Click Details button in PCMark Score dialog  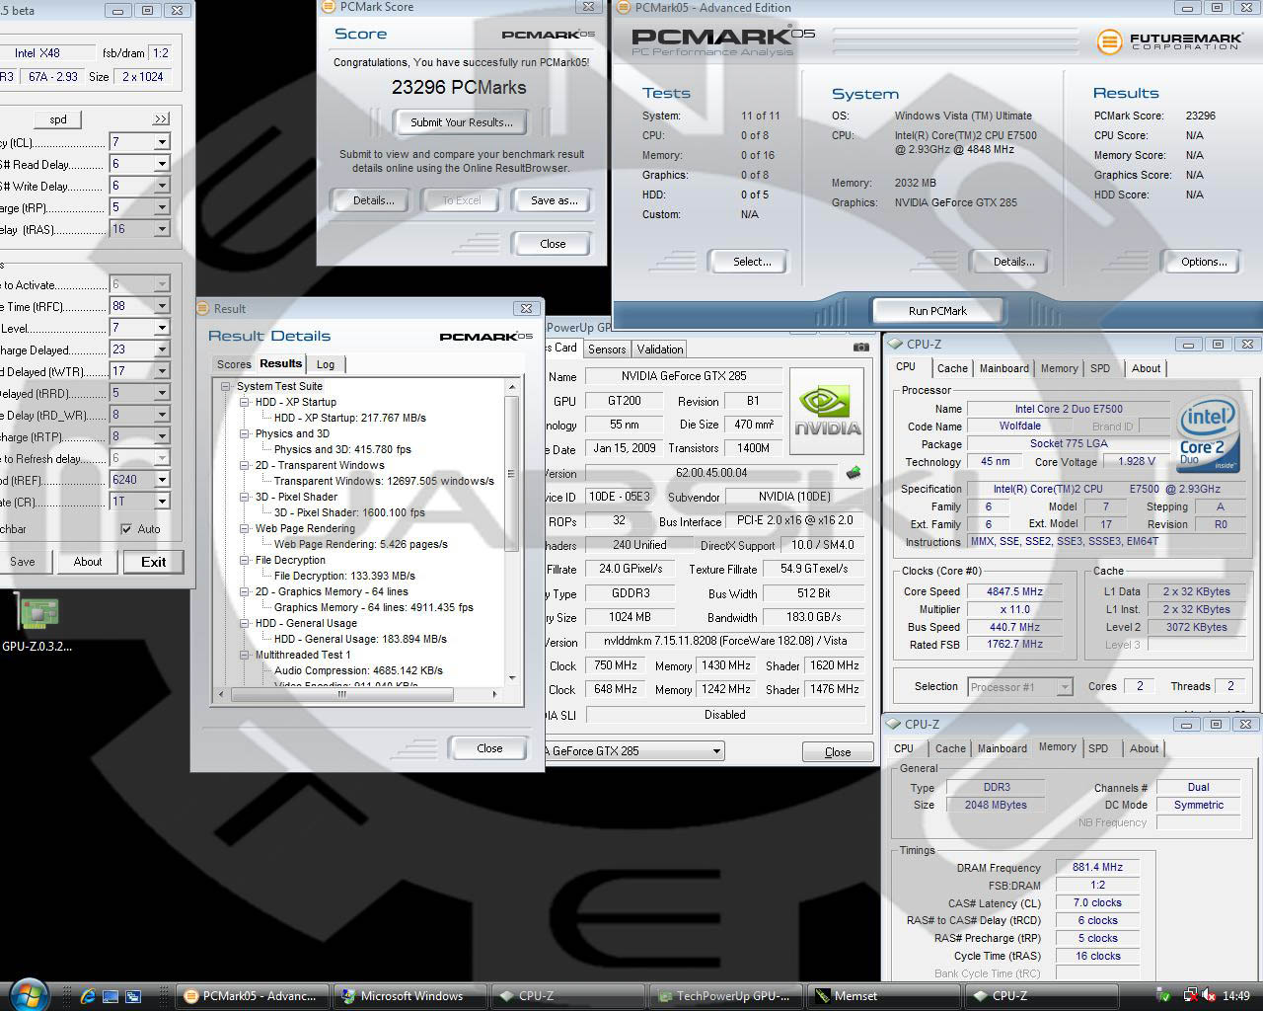click(x=373, y=200)
